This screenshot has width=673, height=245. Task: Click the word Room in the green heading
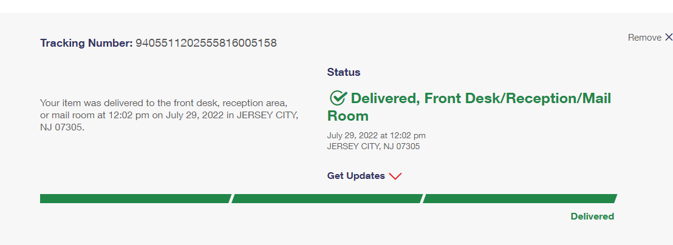(x=348, y=116)
